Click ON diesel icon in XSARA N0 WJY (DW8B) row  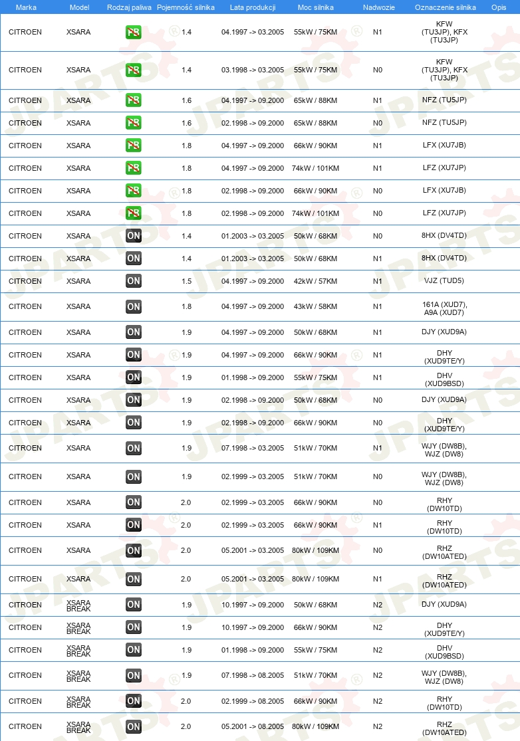click(133, 476)
